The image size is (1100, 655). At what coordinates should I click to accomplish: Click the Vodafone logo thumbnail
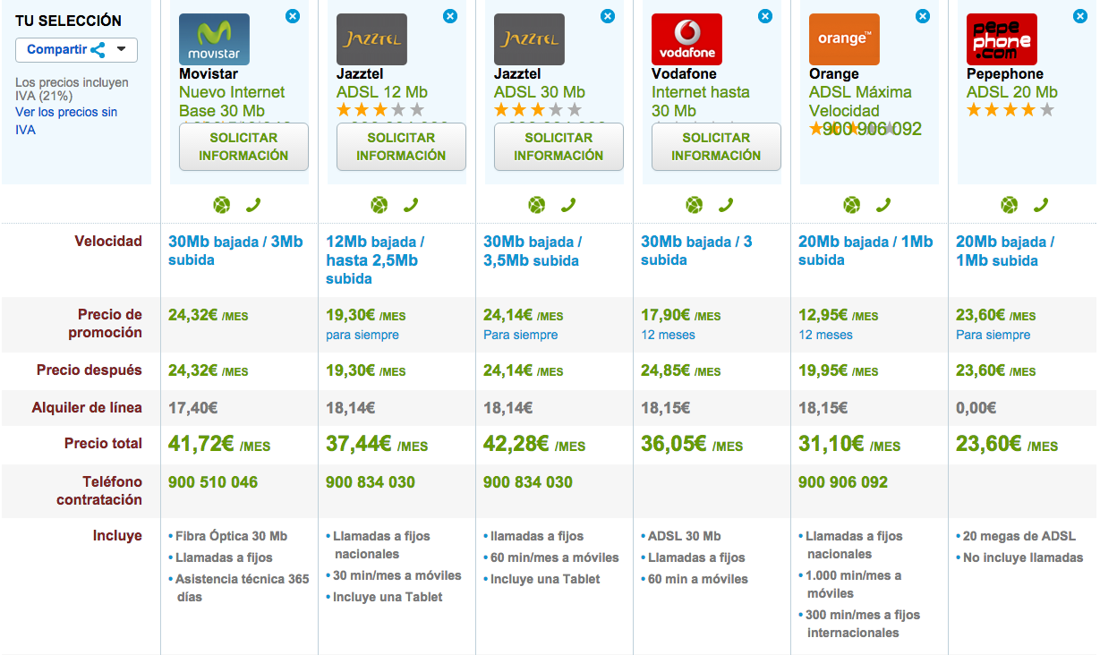tap(686, 39)
